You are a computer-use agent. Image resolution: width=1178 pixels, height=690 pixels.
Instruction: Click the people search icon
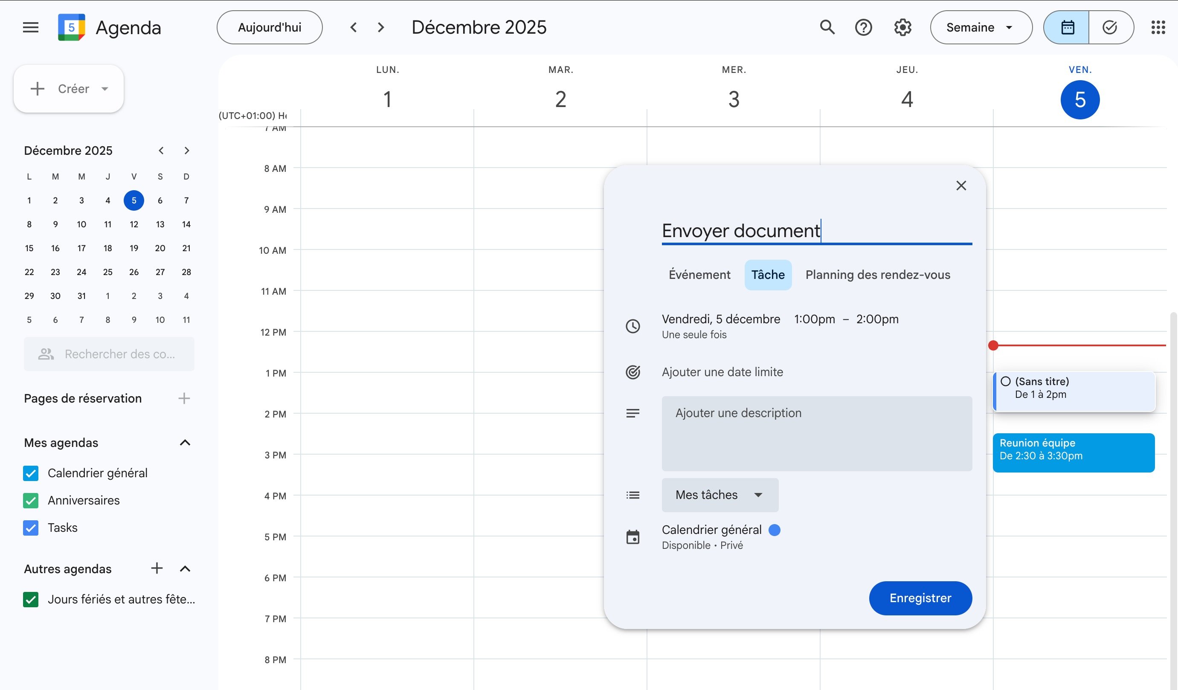pyautogui.click(x=45, y=354)
